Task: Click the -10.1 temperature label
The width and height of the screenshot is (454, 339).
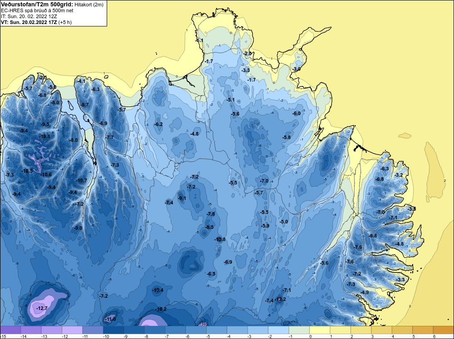Action: [x=44, y=136]
